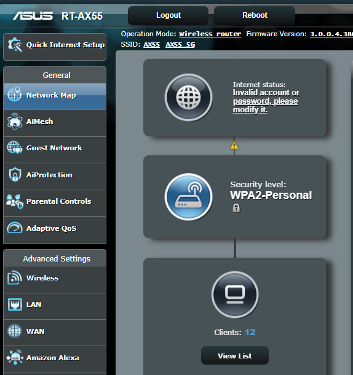Click the Reboot button
Viewport: 353px width, 375px height.
click(255, 15)
